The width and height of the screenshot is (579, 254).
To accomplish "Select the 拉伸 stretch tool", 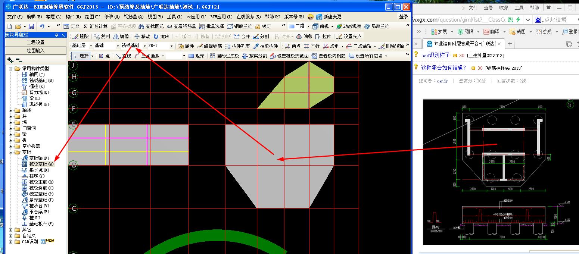I will click(323, 36).
